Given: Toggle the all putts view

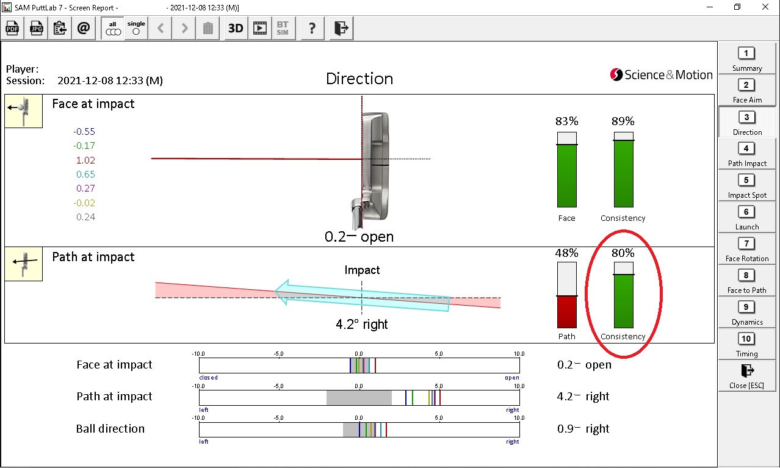Looking at the screenshot, I should point(113,28).
